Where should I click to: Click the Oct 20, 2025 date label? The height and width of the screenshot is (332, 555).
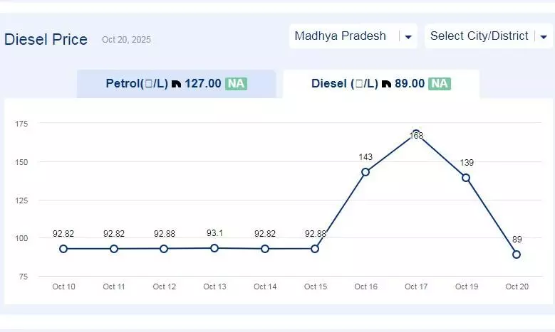coord(126,41)
